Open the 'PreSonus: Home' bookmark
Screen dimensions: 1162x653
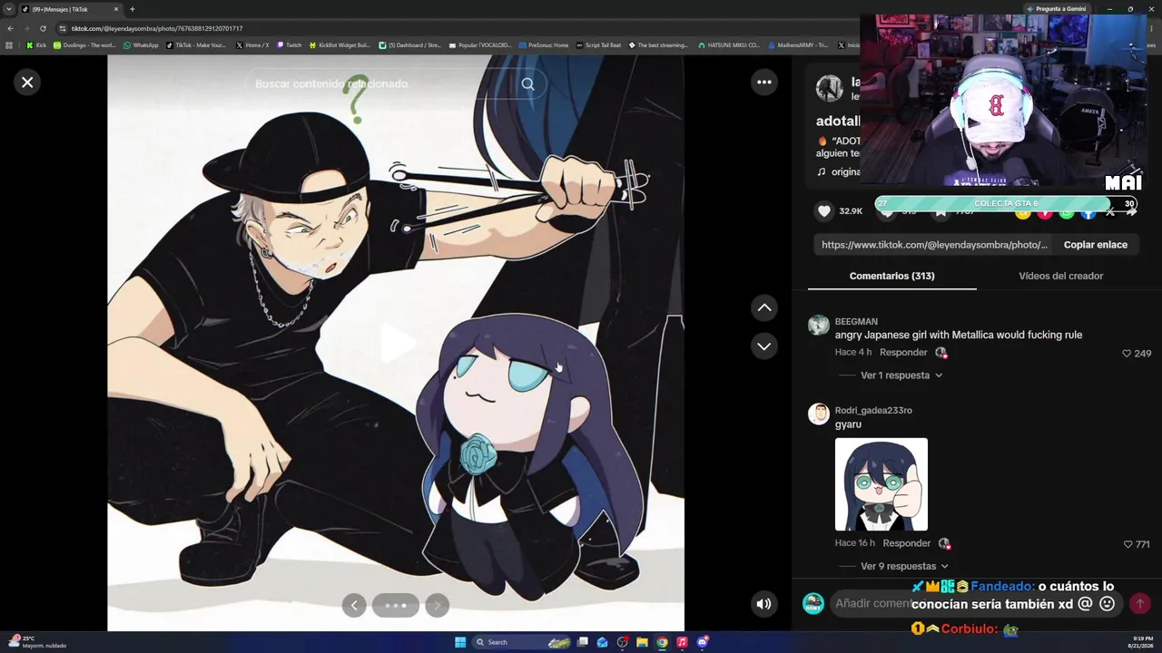pyautogui.click(x=543, y=44)
